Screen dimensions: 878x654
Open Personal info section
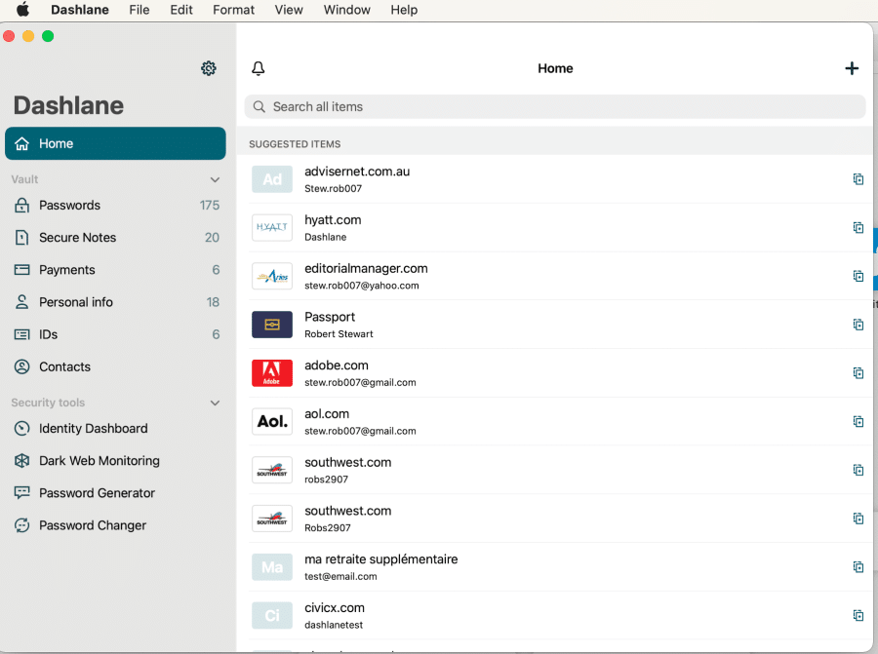click(x=115, y=302)
